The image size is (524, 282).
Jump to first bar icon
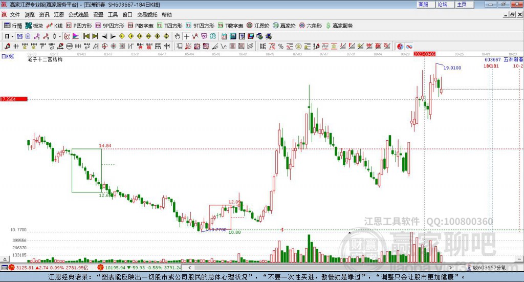[x=86, y=36]
